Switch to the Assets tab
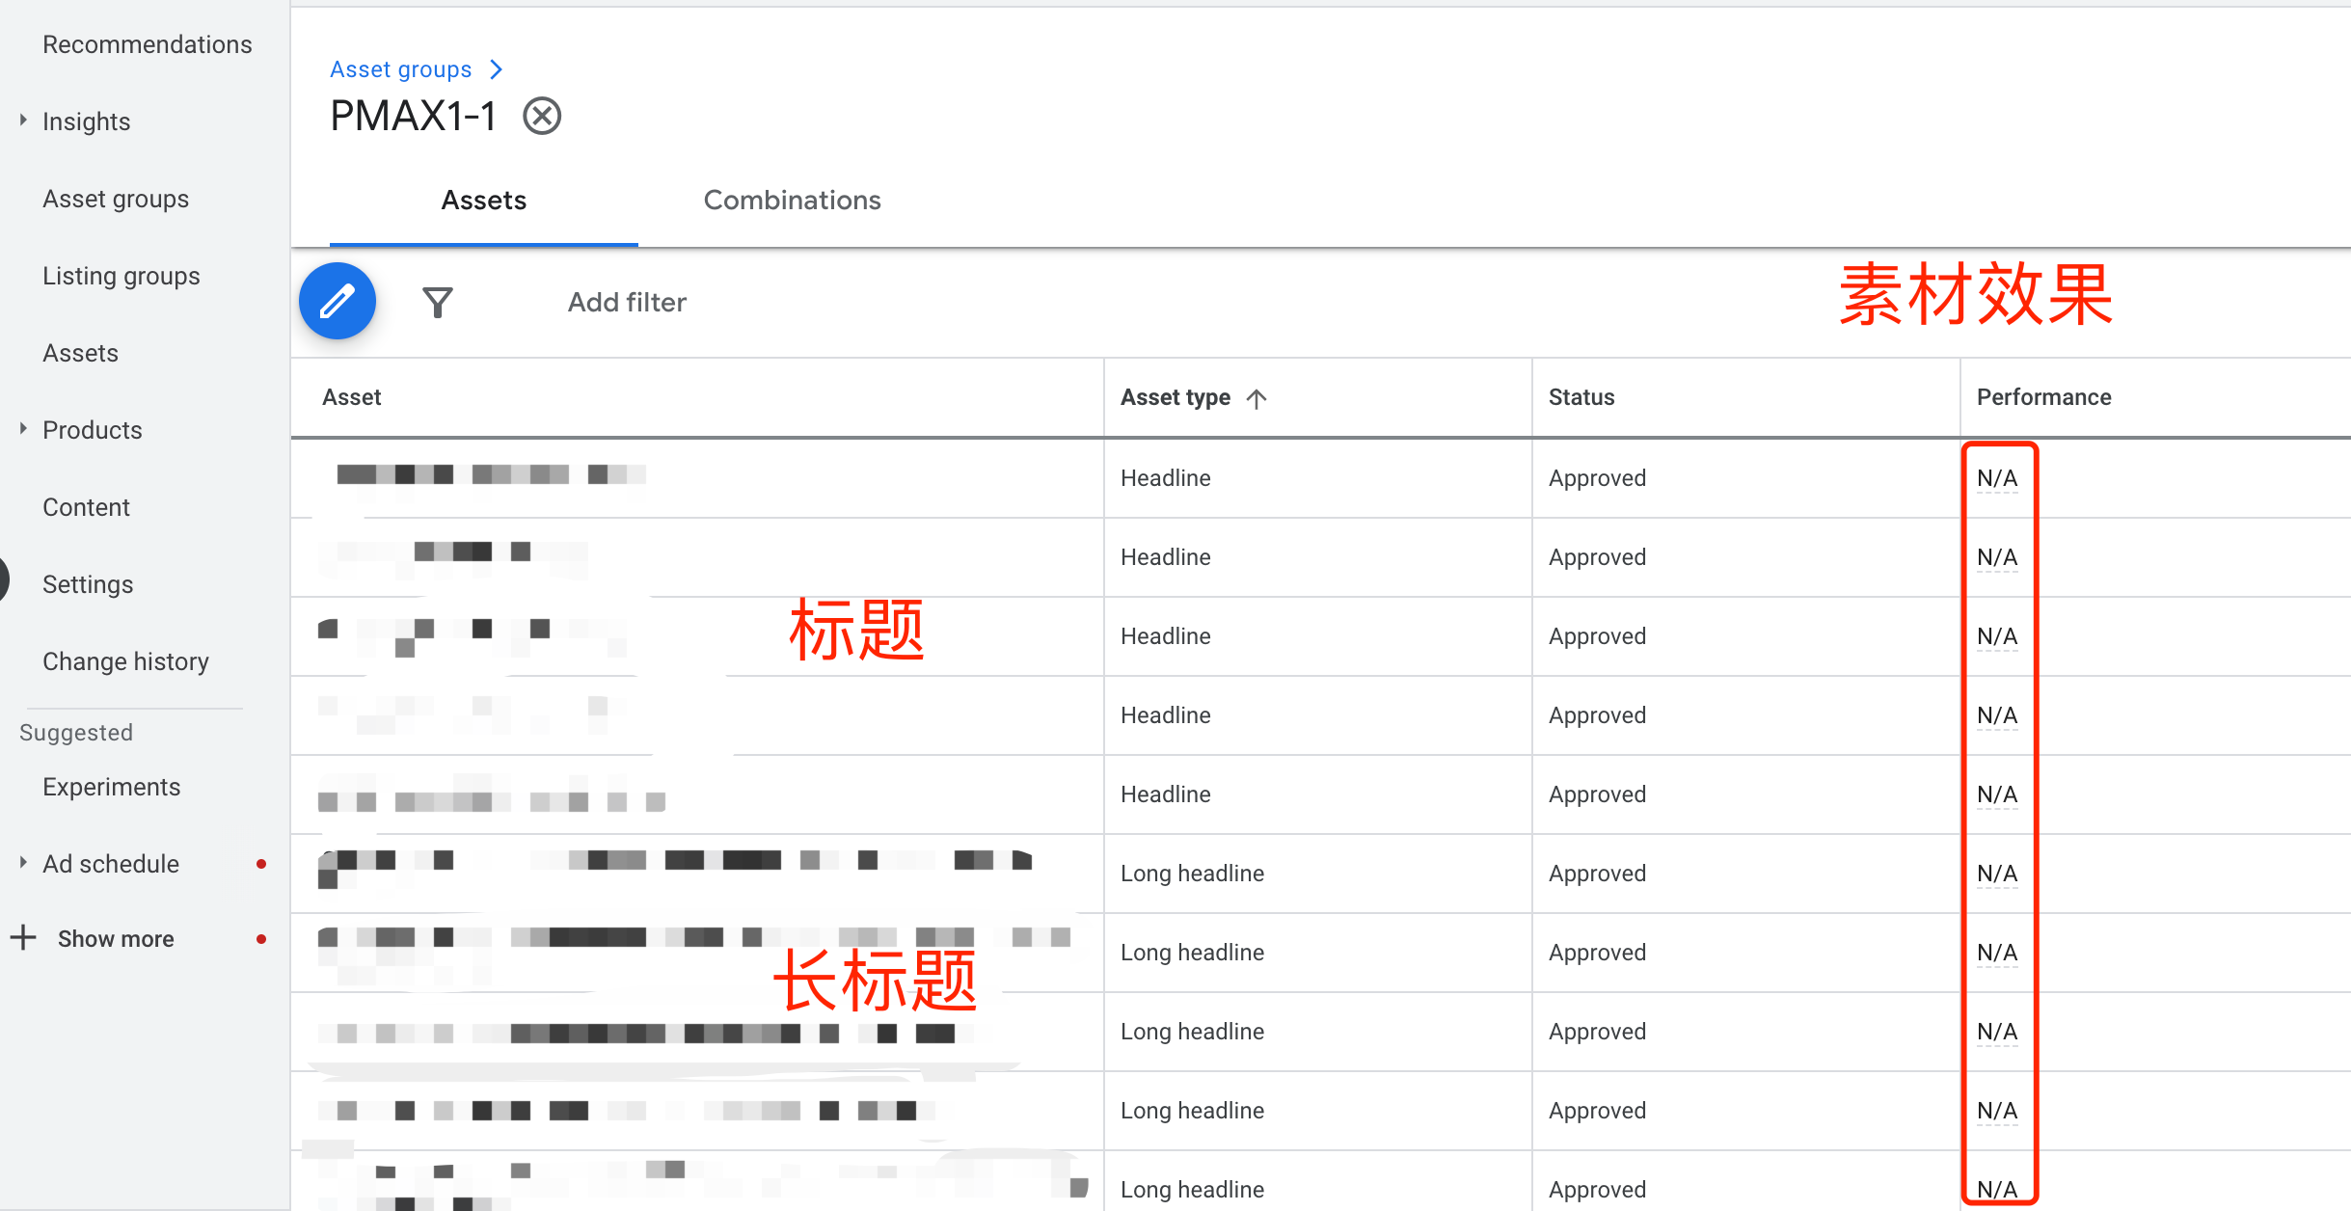The width and height of the screenshot is (2351, 1211). tap(483, 200)
